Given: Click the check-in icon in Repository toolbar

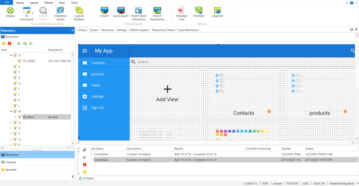Looking at the screenshot, I should 19,43.
